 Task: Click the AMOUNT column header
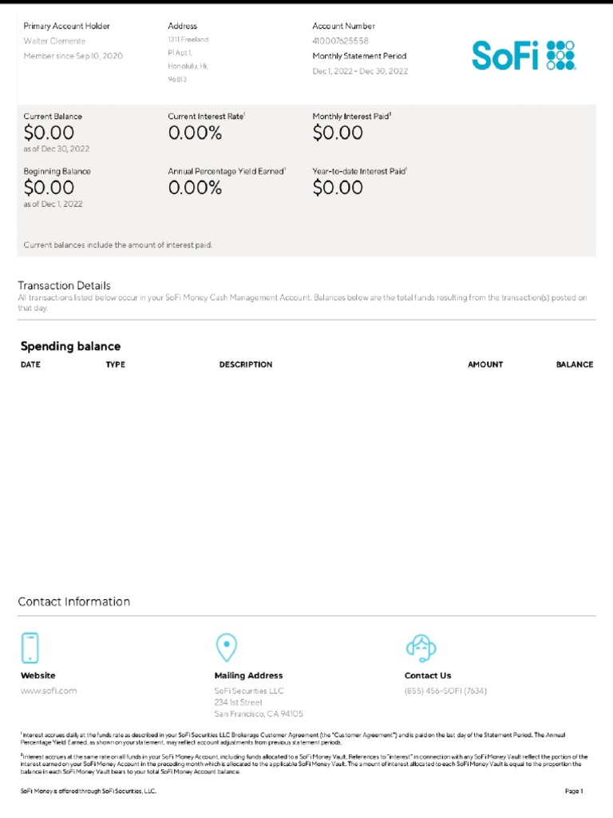tap(485, 365)
